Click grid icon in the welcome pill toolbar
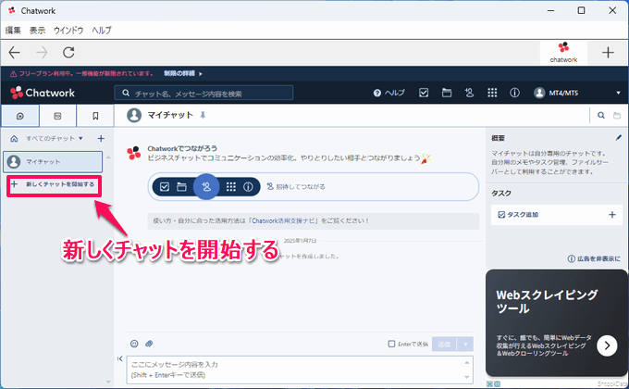 click(231, 187)
